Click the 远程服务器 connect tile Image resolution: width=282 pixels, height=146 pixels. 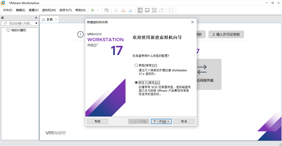coord(209,74)
